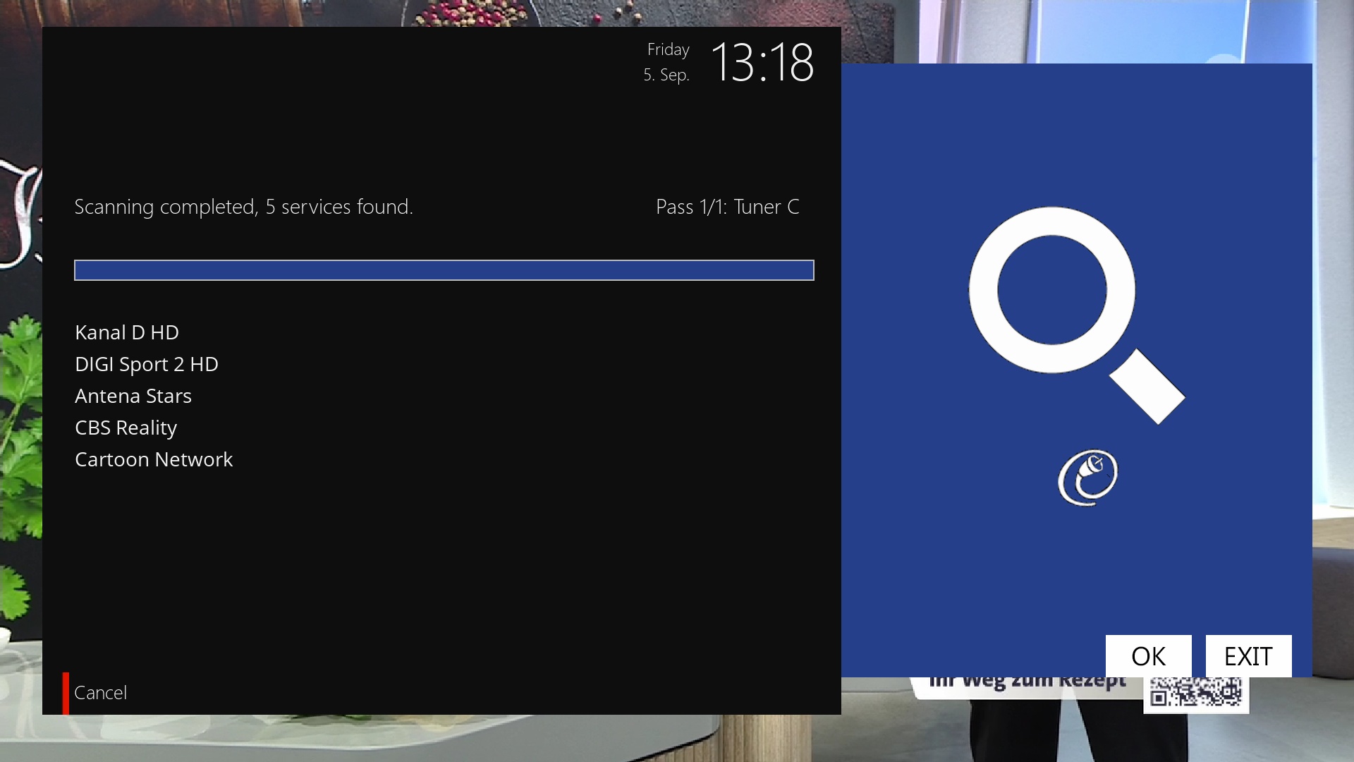Click the Enigma2 swirl logo icon
Image resolution: width=1354 pixels, height=762 pixels.
coord(1087,477)
